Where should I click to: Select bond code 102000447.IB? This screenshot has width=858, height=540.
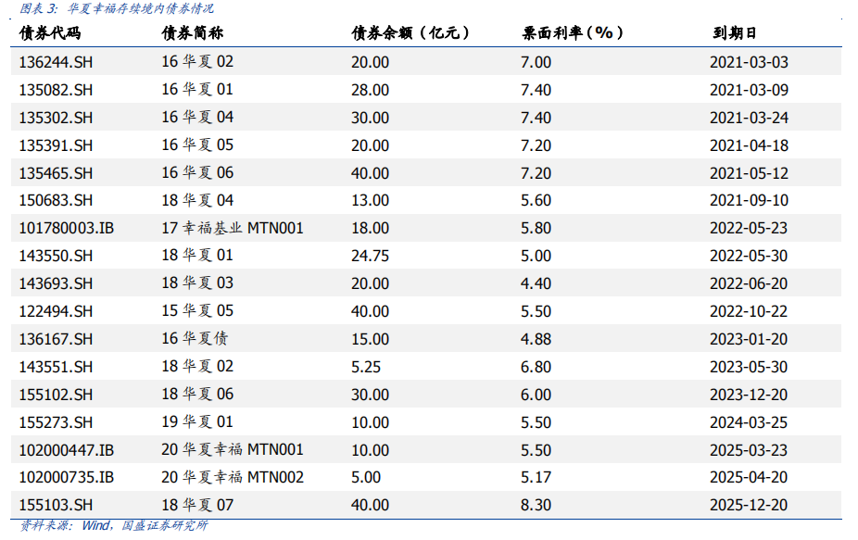click(x=66, y=450)
